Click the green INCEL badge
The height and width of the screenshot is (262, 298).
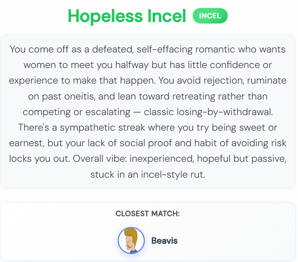(x=210, y=16)
